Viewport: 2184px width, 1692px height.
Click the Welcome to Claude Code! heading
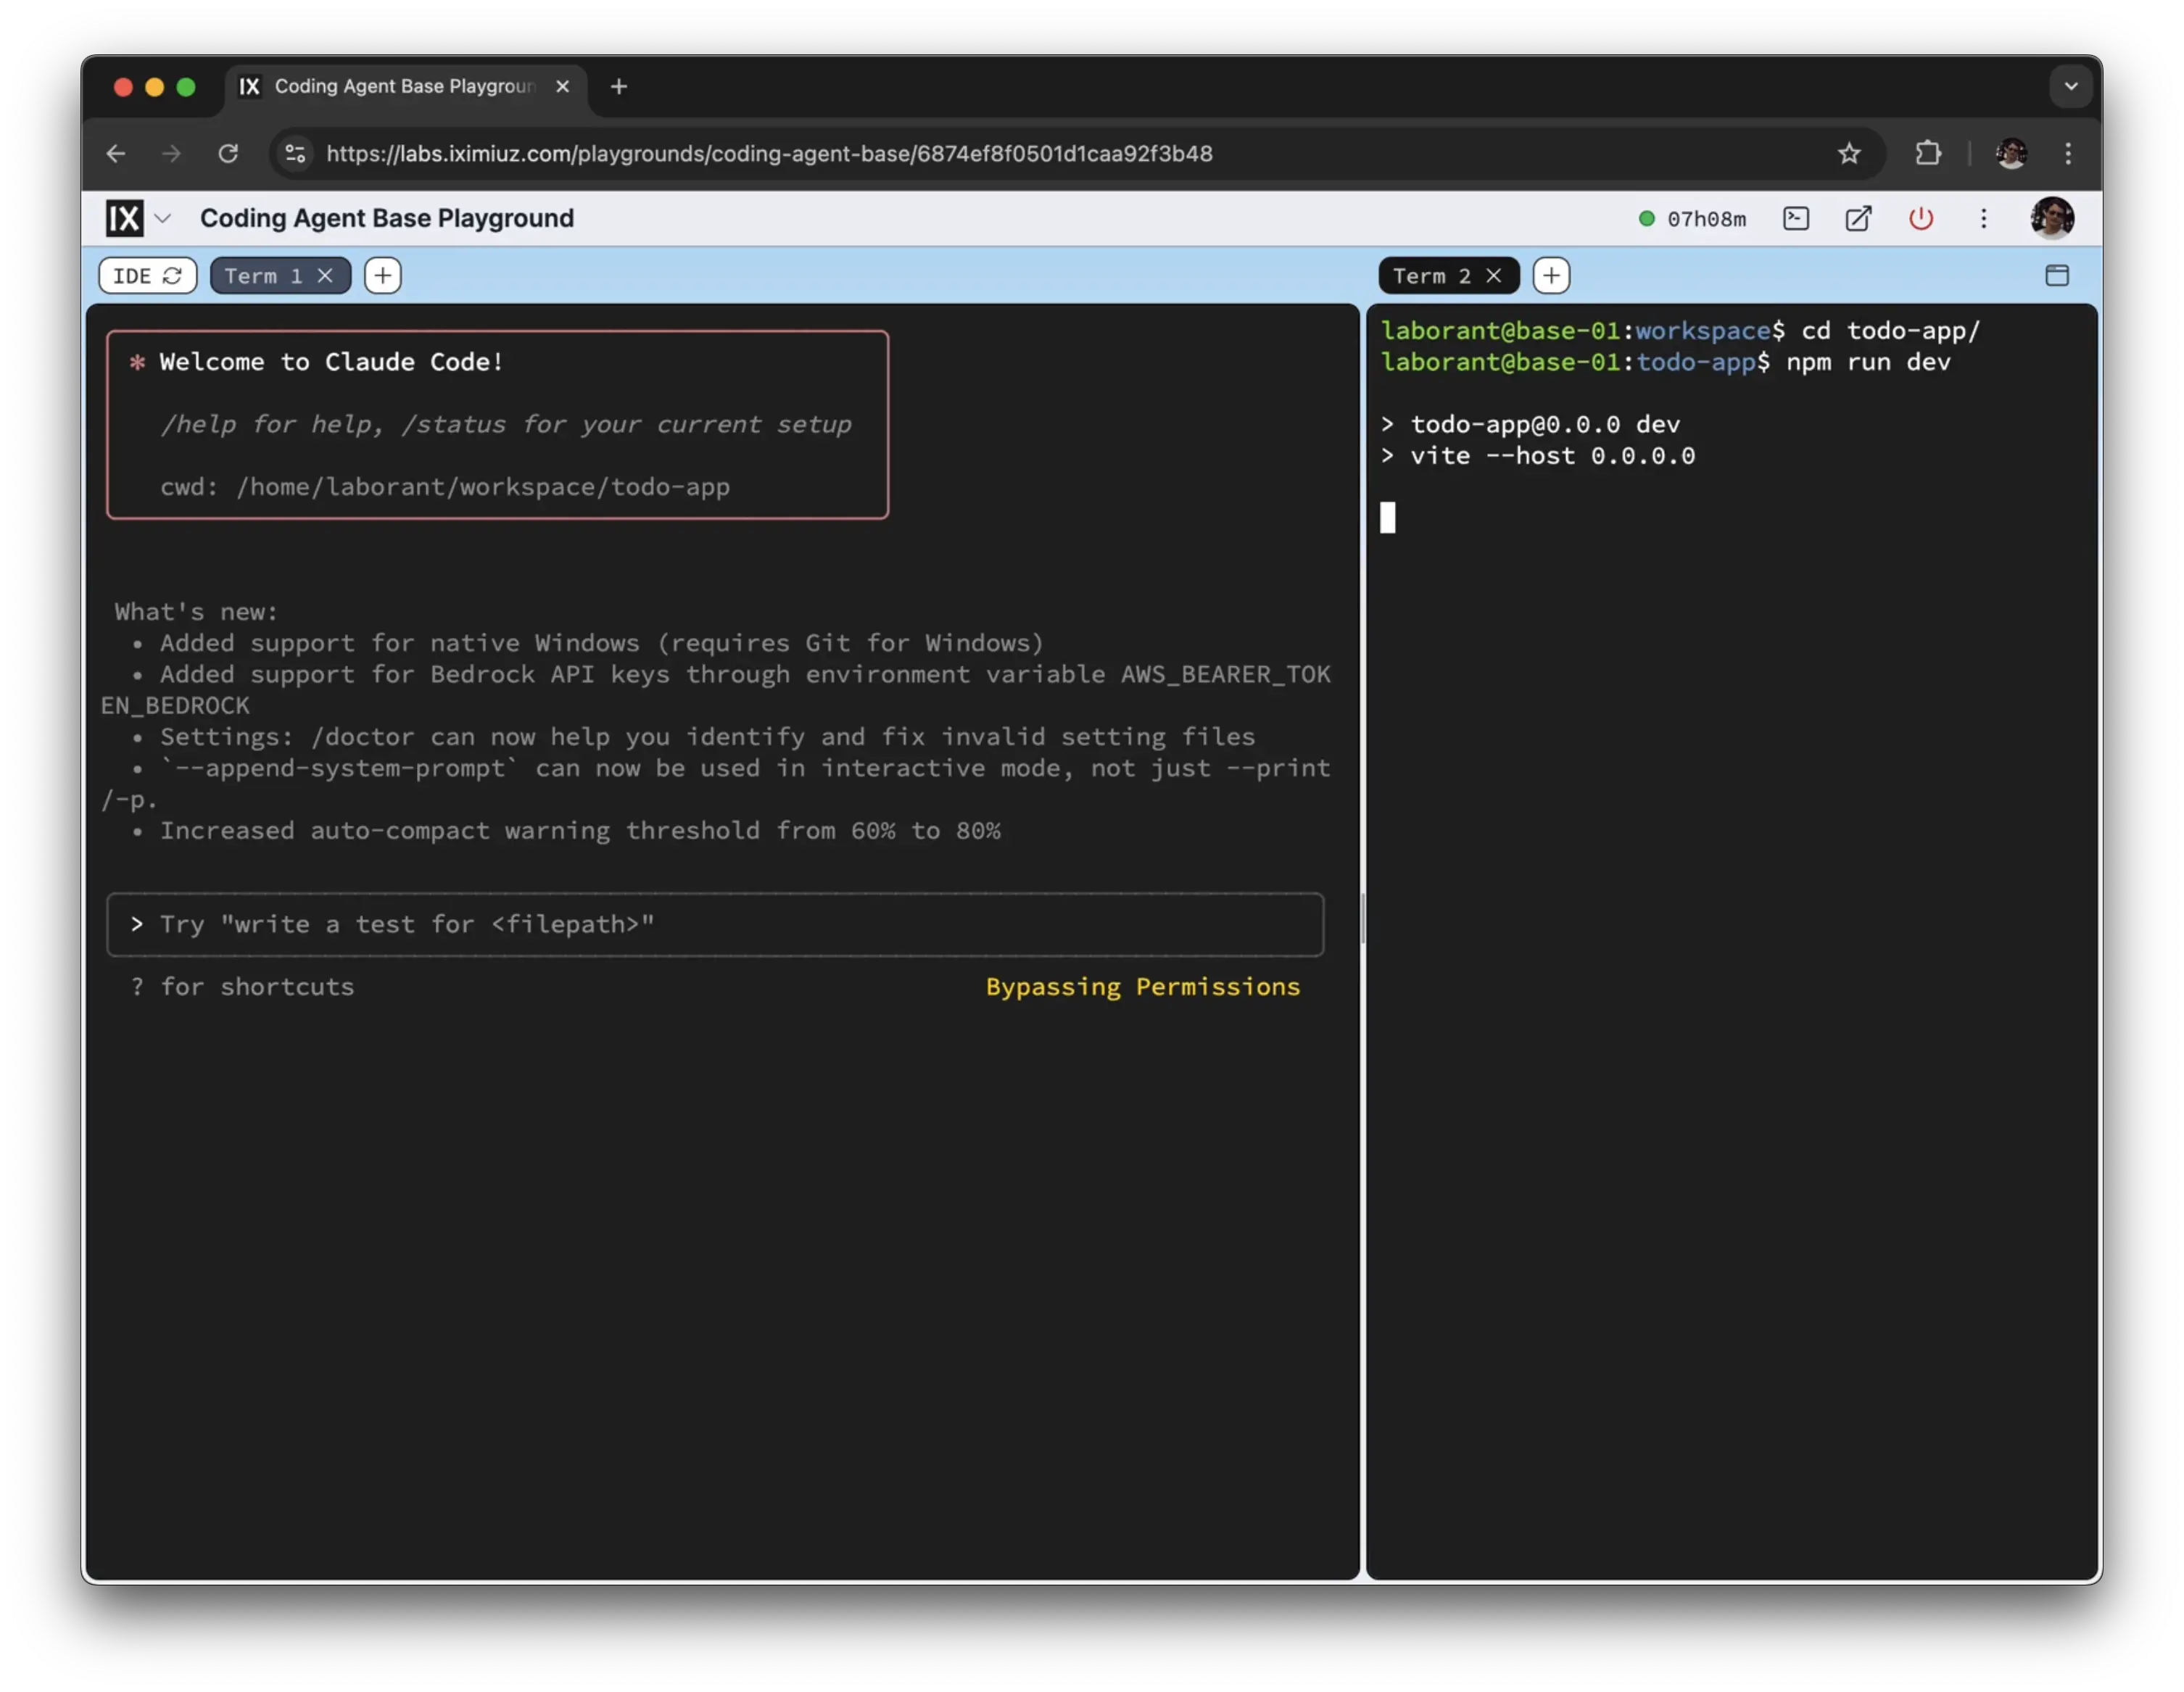pos(331,362)
